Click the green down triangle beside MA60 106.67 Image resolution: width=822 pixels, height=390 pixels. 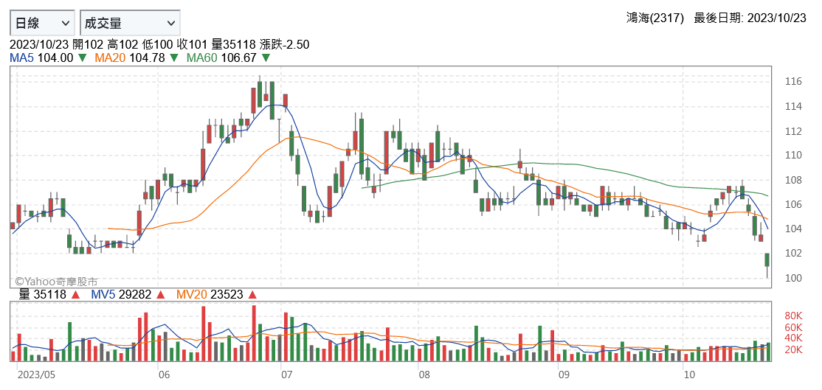tap(266, 58)
